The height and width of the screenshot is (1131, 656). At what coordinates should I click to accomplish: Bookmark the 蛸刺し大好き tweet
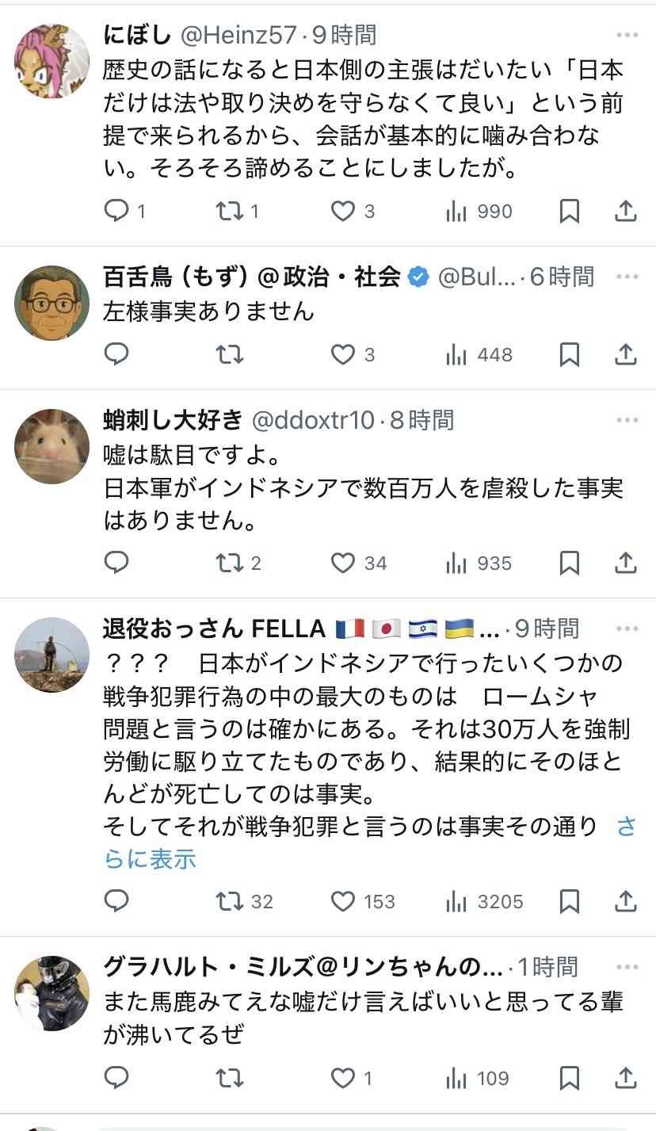click(569, 563)
